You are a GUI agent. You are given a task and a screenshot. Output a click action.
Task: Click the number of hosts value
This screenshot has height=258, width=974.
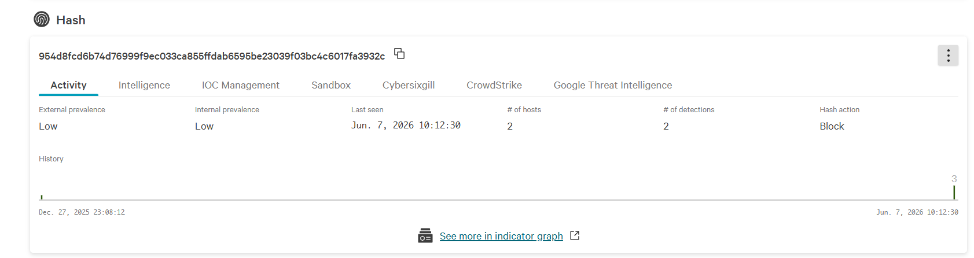pyautogui.click(x=510, y=126)
